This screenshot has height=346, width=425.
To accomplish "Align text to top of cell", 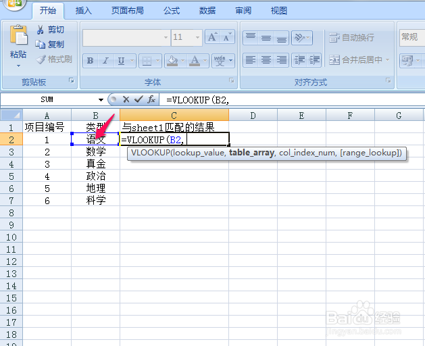I will coord(251,38).
